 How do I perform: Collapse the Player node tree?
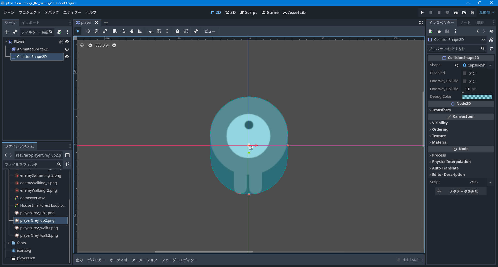coord(6,42)
